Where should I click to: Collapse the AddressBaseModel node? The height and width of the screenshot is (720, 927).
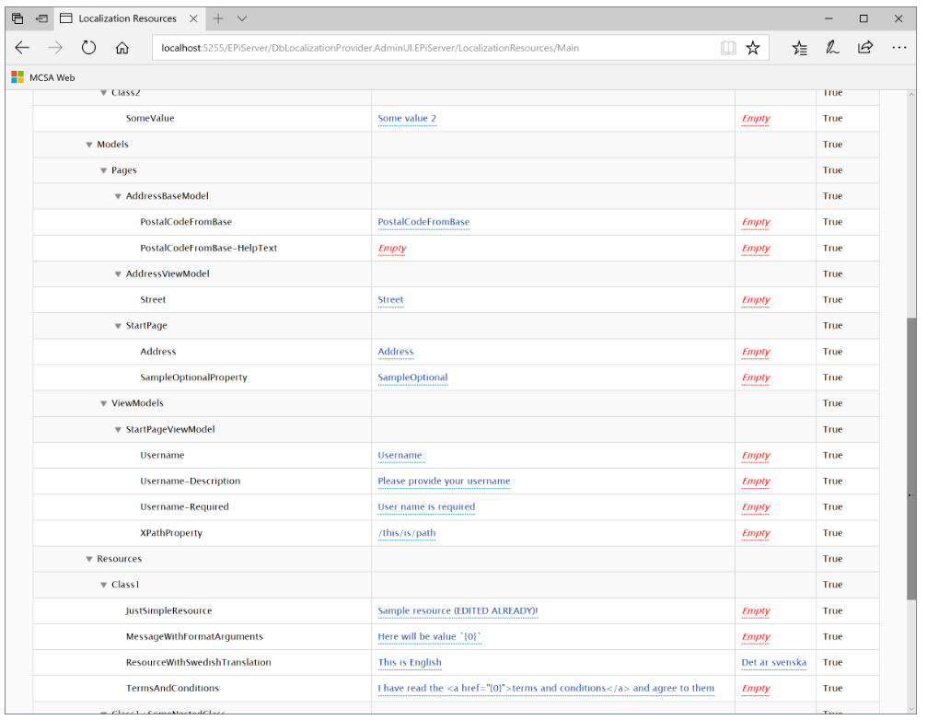click(118, 196)
